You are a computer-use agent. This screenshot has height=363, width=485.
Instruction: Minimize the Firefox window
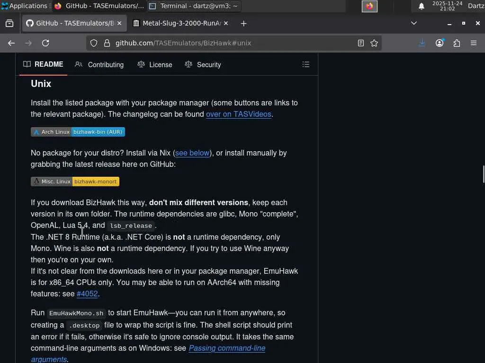449,24
